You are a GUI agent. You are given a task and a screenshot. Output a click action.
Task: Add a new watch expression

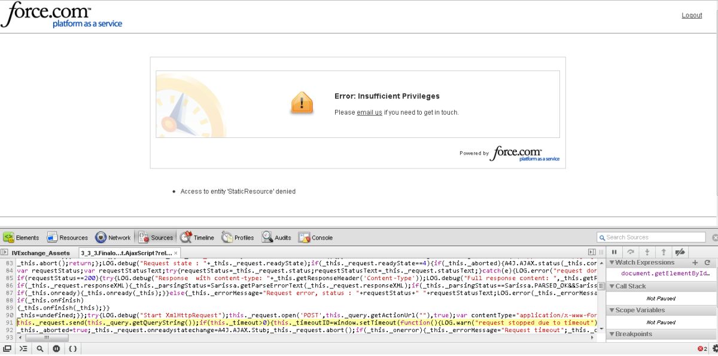click(695, 262)
